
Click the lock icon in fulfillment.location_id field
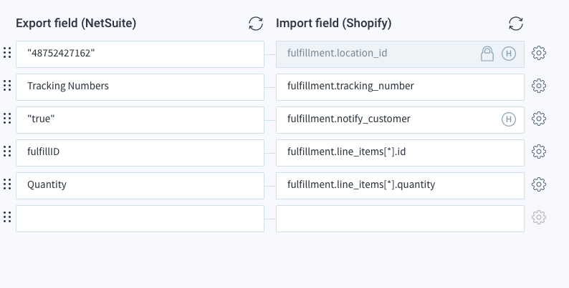[487, 54]
